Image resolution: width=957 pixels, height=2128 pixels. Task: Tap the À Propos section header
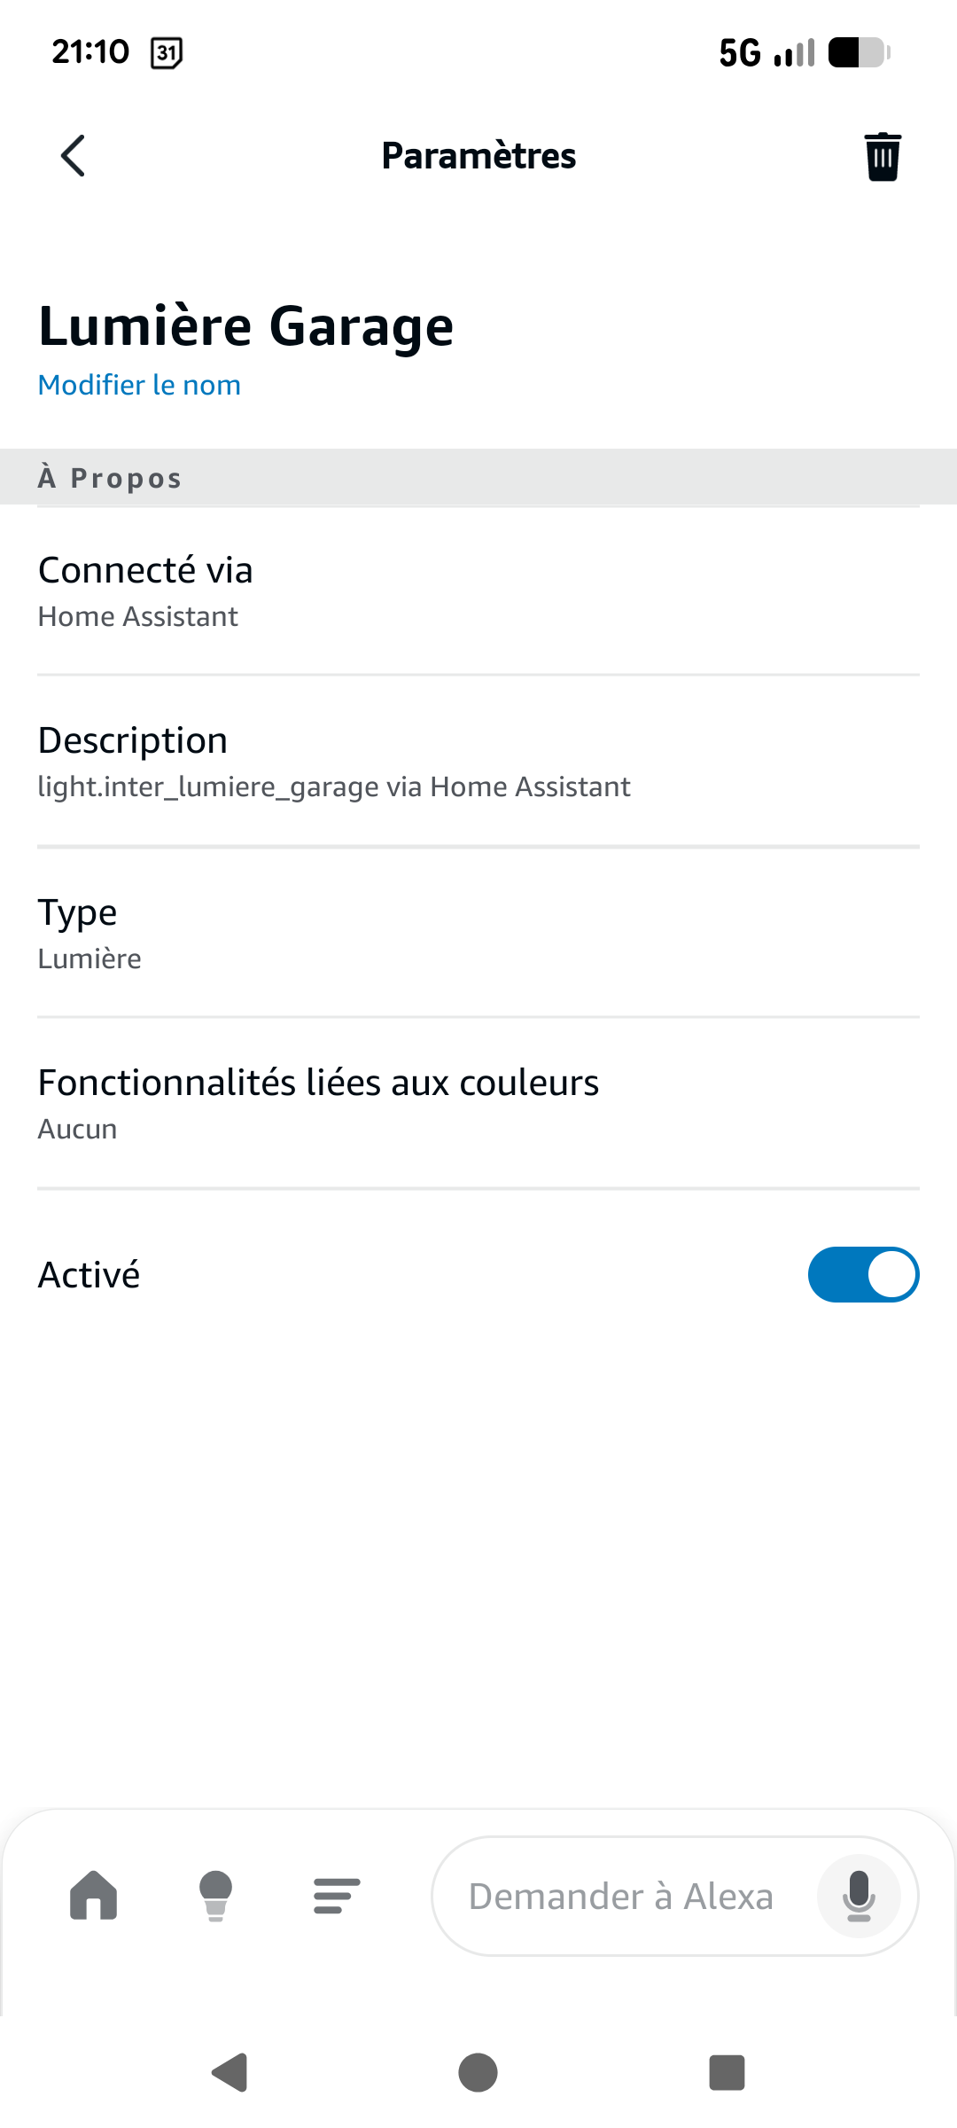click(x=110, y=478)
